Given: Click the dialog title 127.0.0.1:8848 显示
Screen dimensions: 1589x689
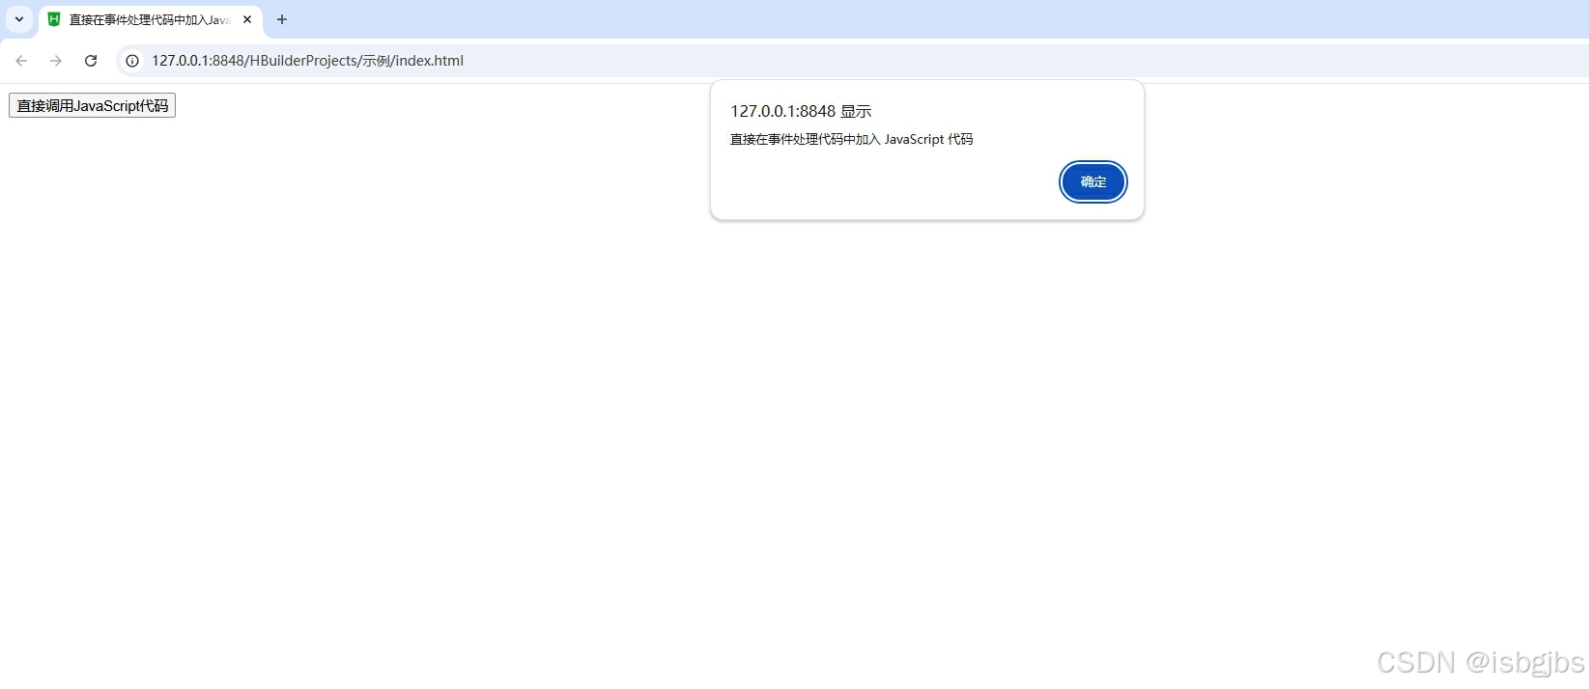Looking at the screenshot, I should 801,112.
